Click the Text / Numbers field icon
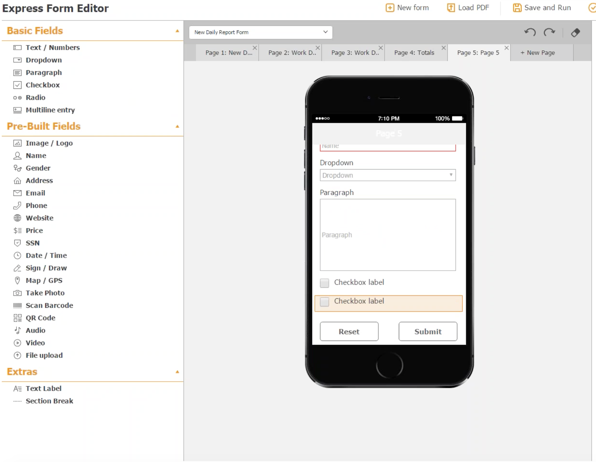596x462 pixels. tap(17, 48)
